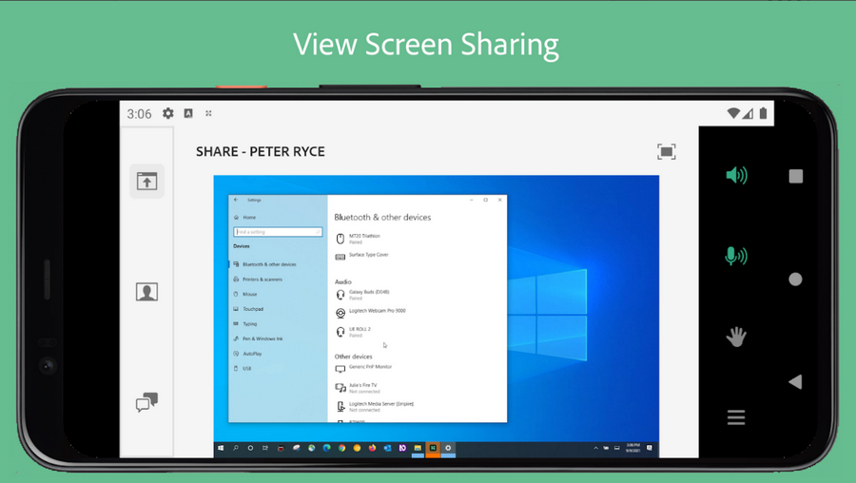Open the chat pod icon
The width and height of the screenshot is (856, 483).
pos(146,402)
